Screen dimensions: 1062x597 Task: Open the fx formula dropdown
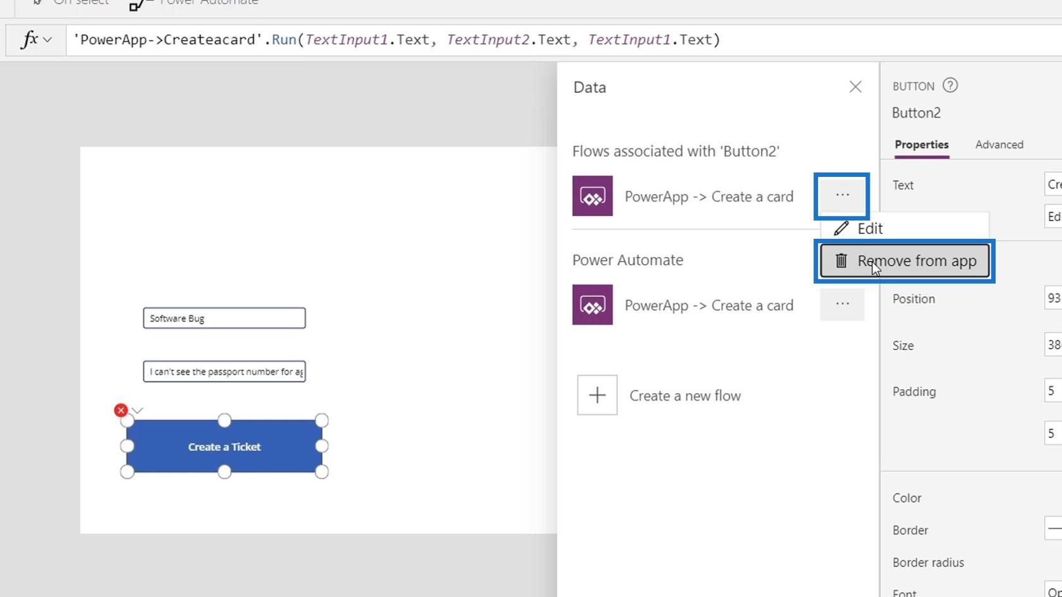coord(36,40)
